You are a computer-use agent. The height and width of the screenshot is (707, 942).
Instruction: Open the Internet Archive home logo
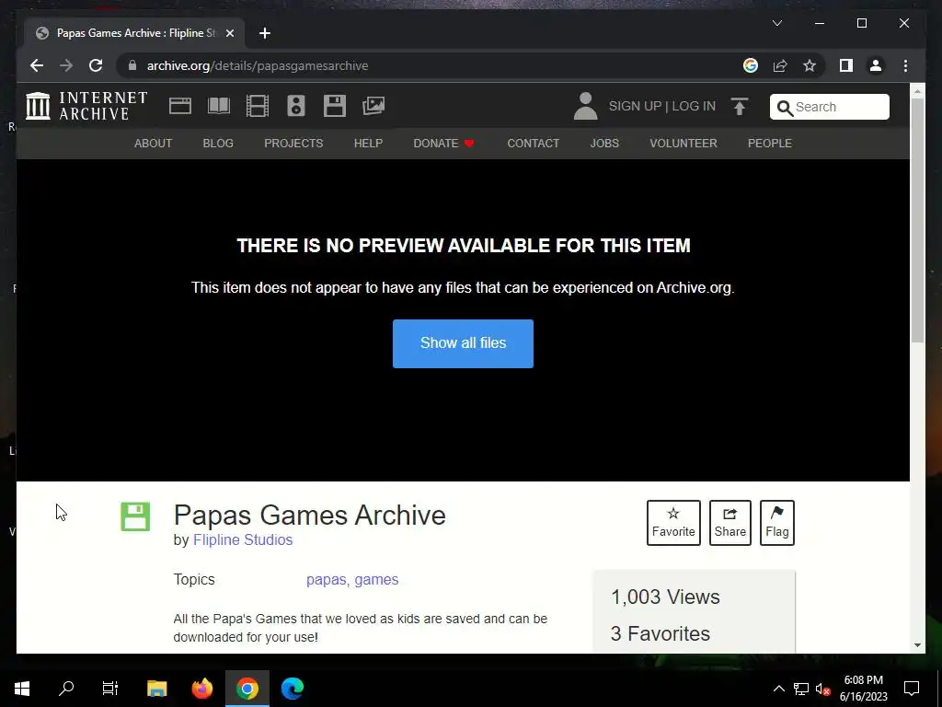pyautogui.click(x=86, y=106)
